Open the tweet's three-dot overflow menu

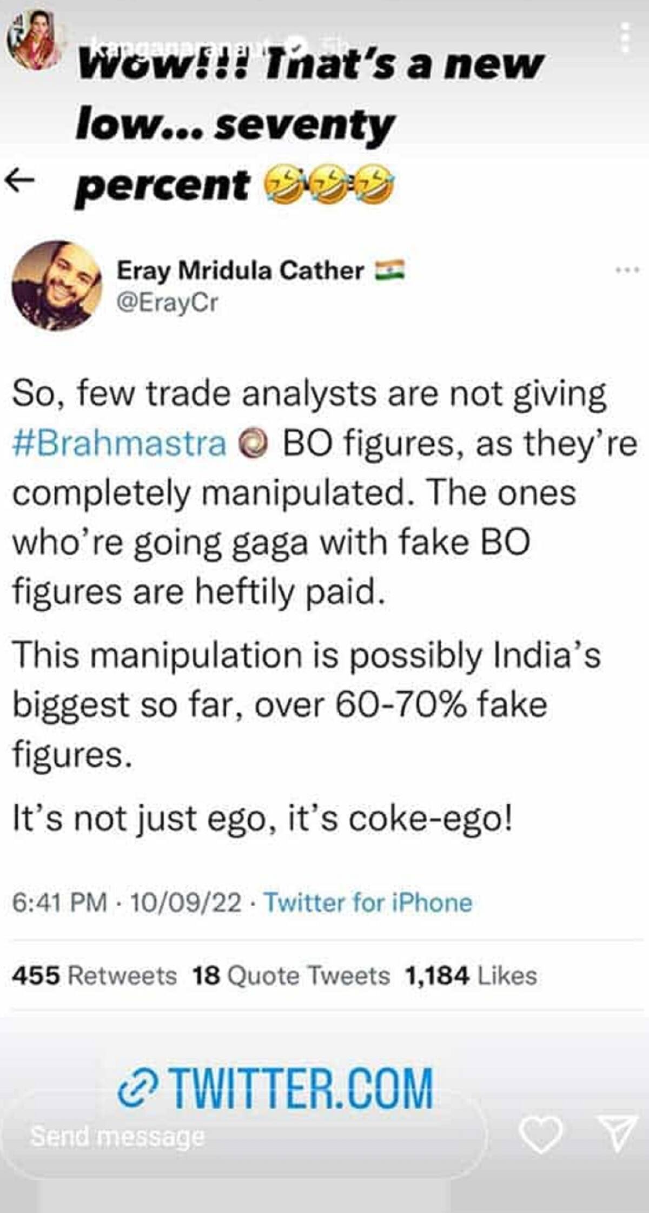(626, 269)
